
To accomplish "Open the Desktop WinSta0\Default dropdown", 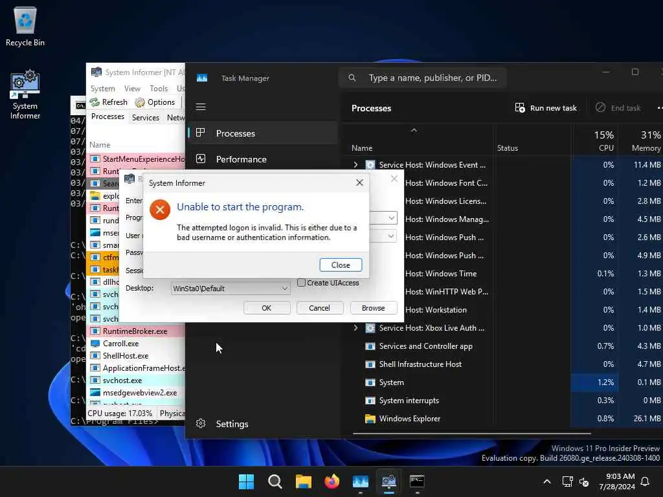I will (230, 288).
